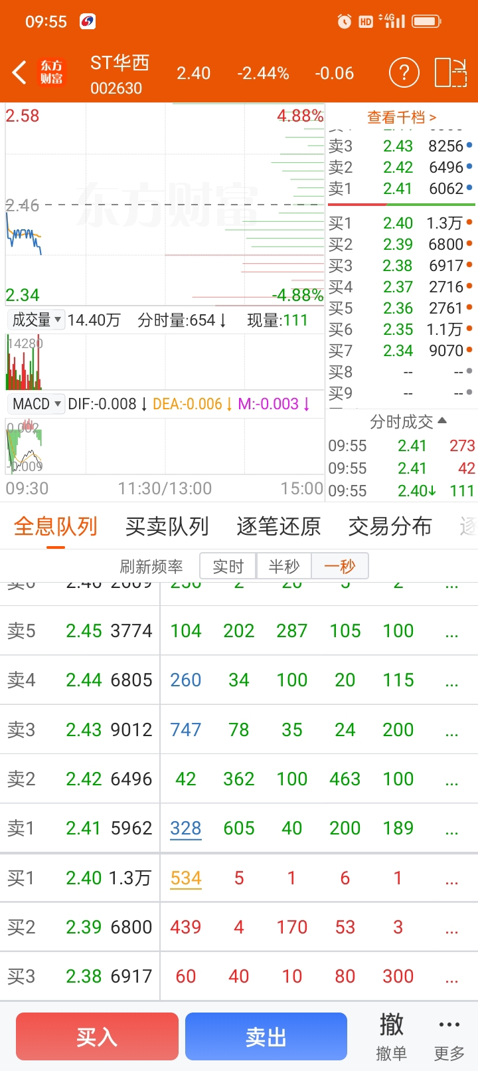Select 卖3 2.43 in top order book
Image resolution: width=478 pixels, height=1071 pixels.
(x=401, y=146)
